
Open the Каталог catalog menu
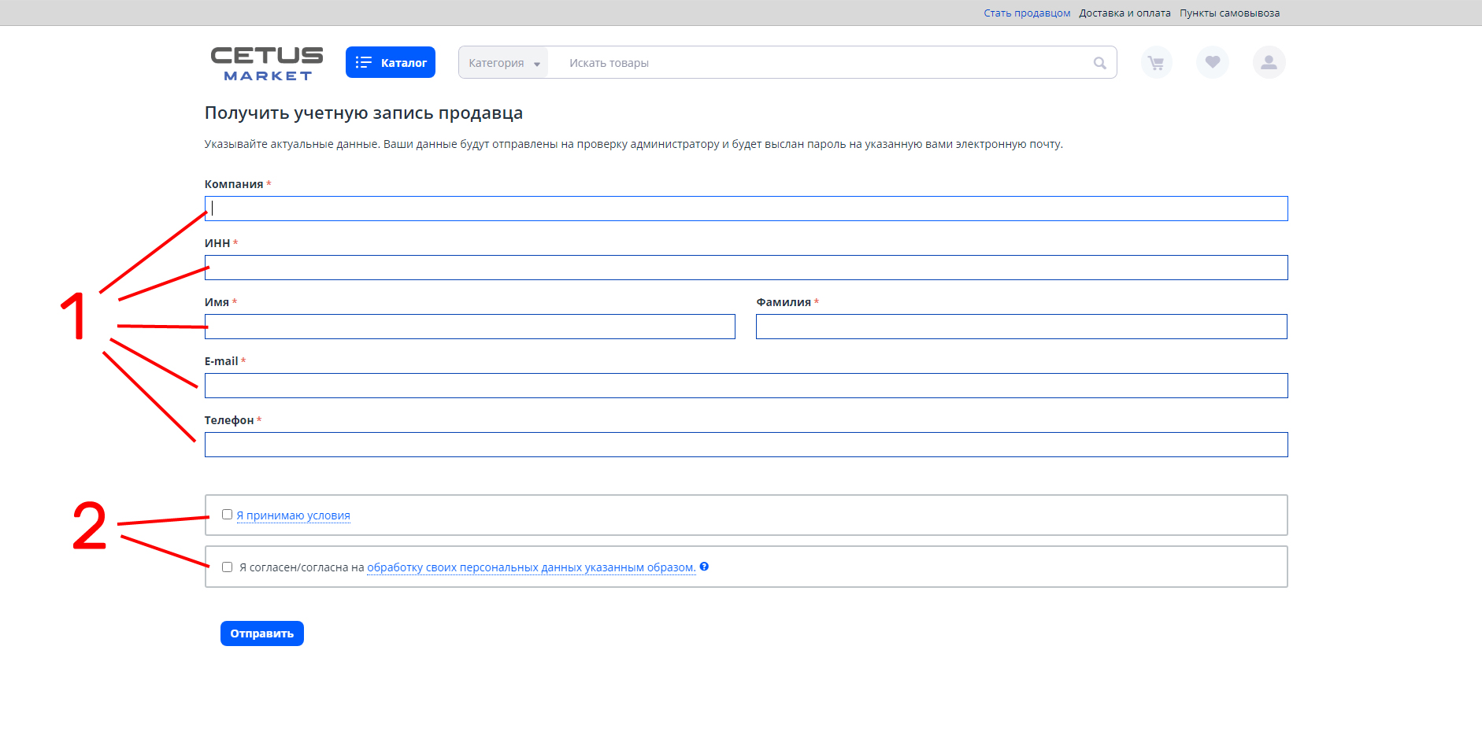[x=391, y=63]
